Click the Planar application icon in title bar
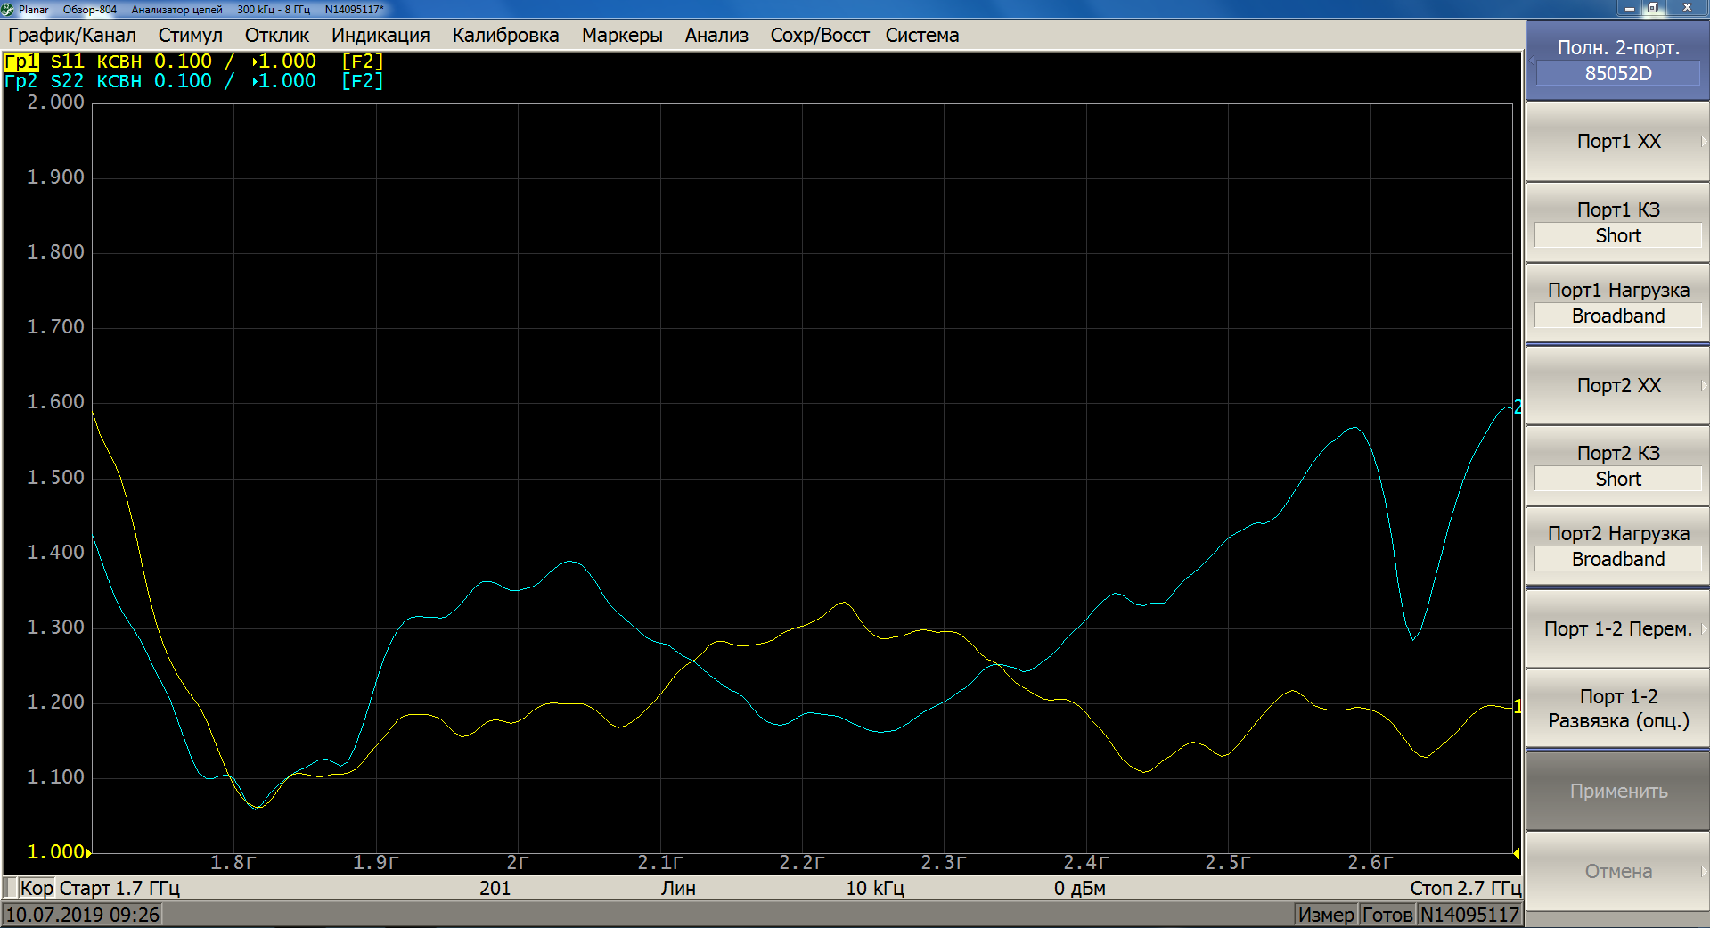Image resolution: width=1710 pixels, height=928 pixels. click(x=8, y=9)
